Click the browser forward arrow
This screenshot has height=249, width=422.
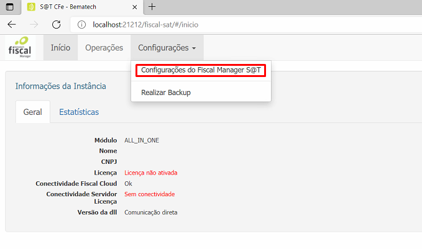(34, 24)
